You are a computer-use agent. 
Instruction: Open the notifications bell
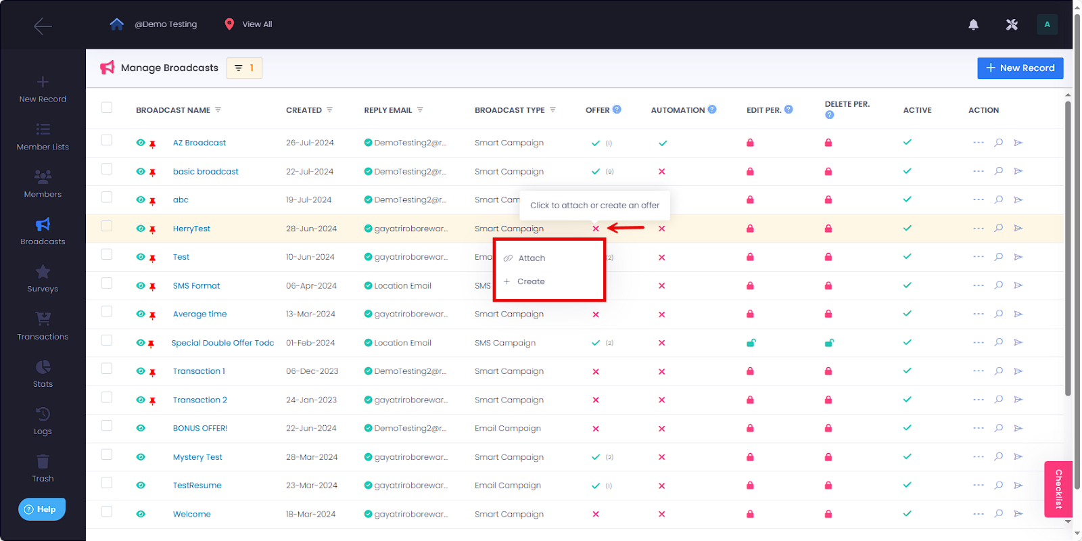(x=973, y=24)
